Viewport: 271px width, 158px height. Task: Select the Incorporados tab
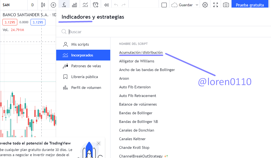tap(83, 55)
